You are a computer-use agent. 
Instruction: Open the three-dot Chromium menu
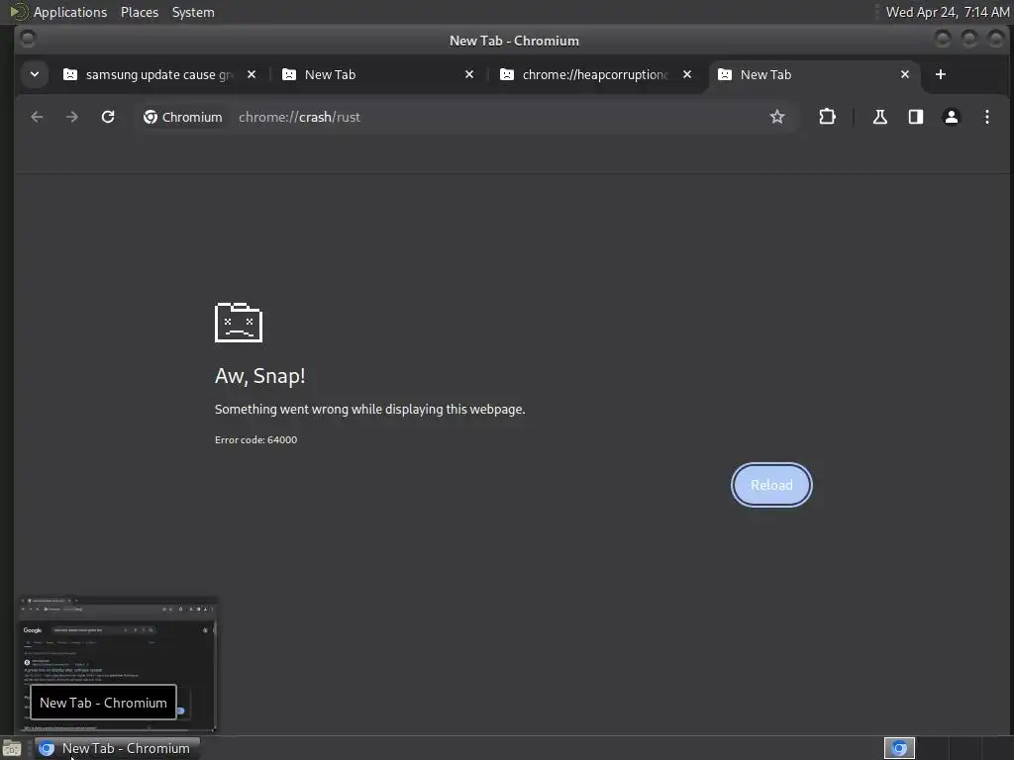click(987, 117)
